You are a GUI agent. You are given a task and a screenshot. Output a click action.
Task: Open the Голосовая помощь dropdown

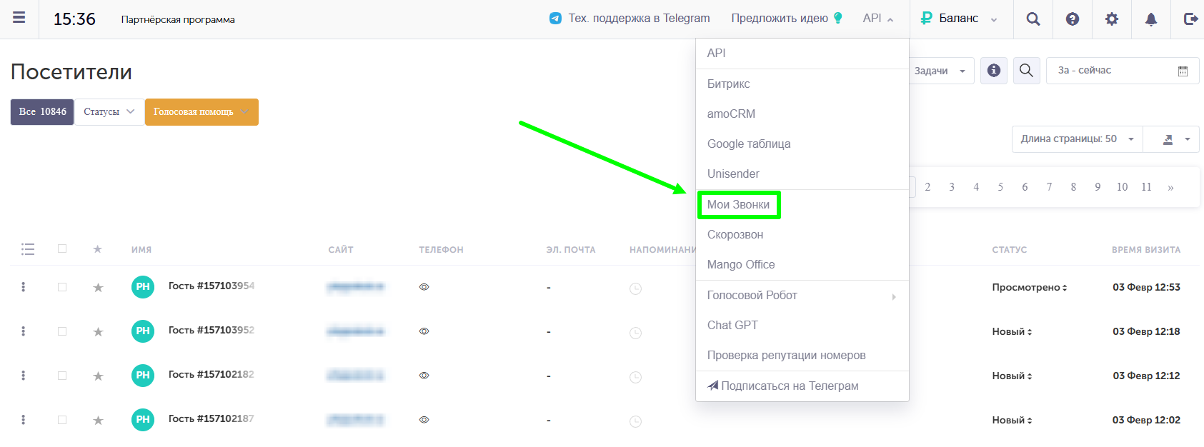(202, 112)
